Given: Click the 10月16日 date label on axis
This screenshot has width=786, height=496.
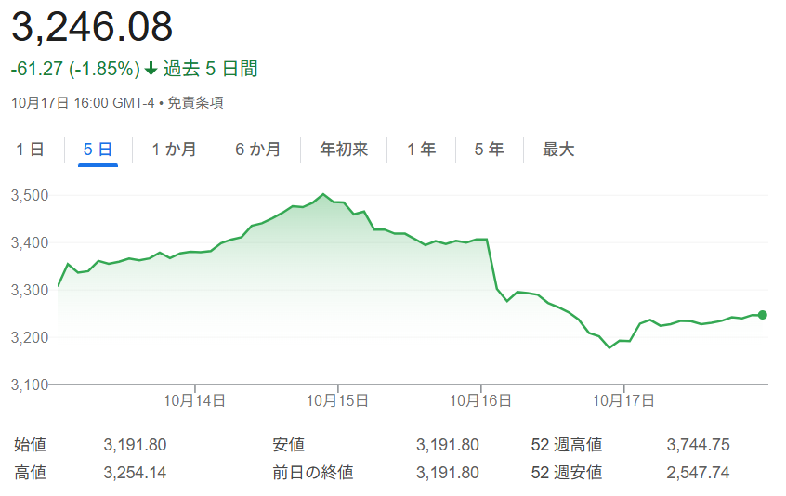Looking at the screenshot, I should pos(481,400).
